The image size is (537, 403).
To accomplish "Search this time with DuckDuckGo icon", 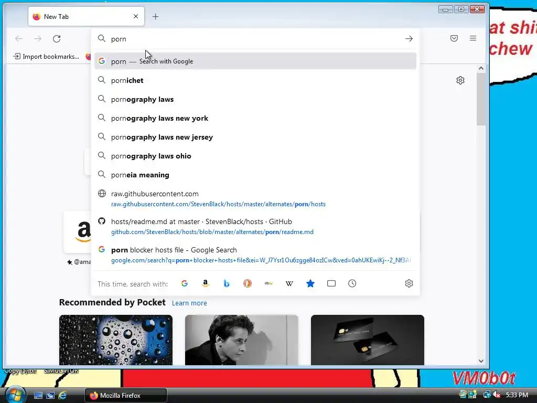I will coord(248,283).
